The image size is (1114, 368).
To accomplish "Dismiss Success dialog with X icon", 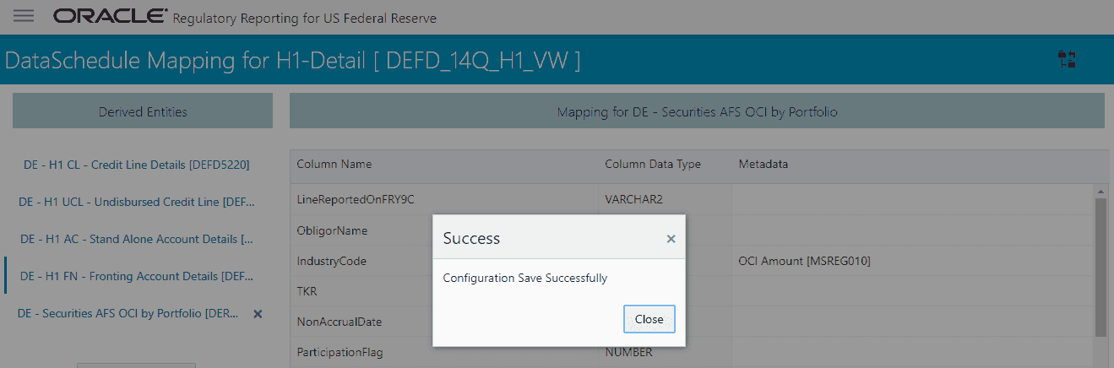I will click(671, 239).
